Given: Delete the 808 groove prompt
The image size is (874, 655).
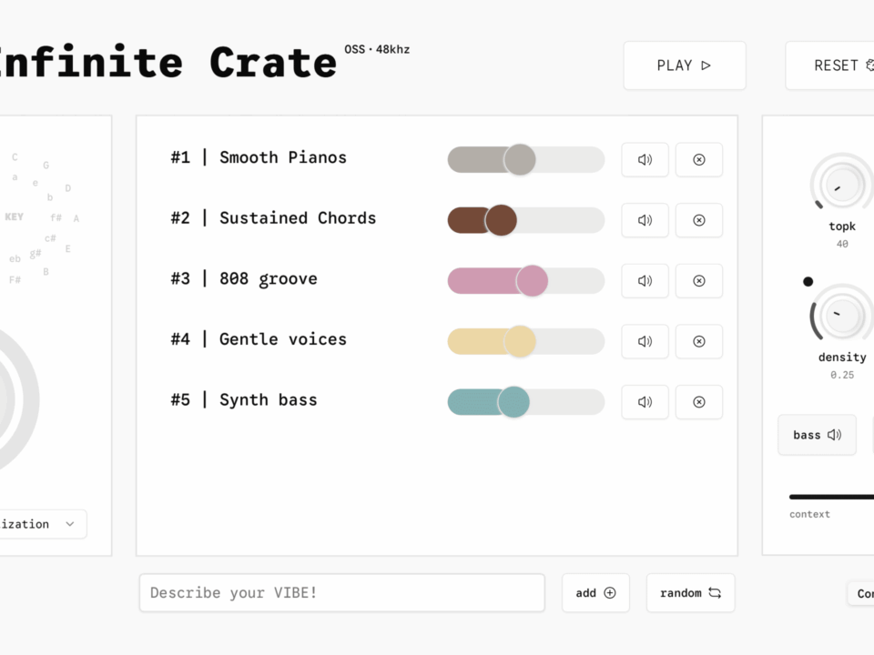Looking at the screenshot, I should 698,281.
